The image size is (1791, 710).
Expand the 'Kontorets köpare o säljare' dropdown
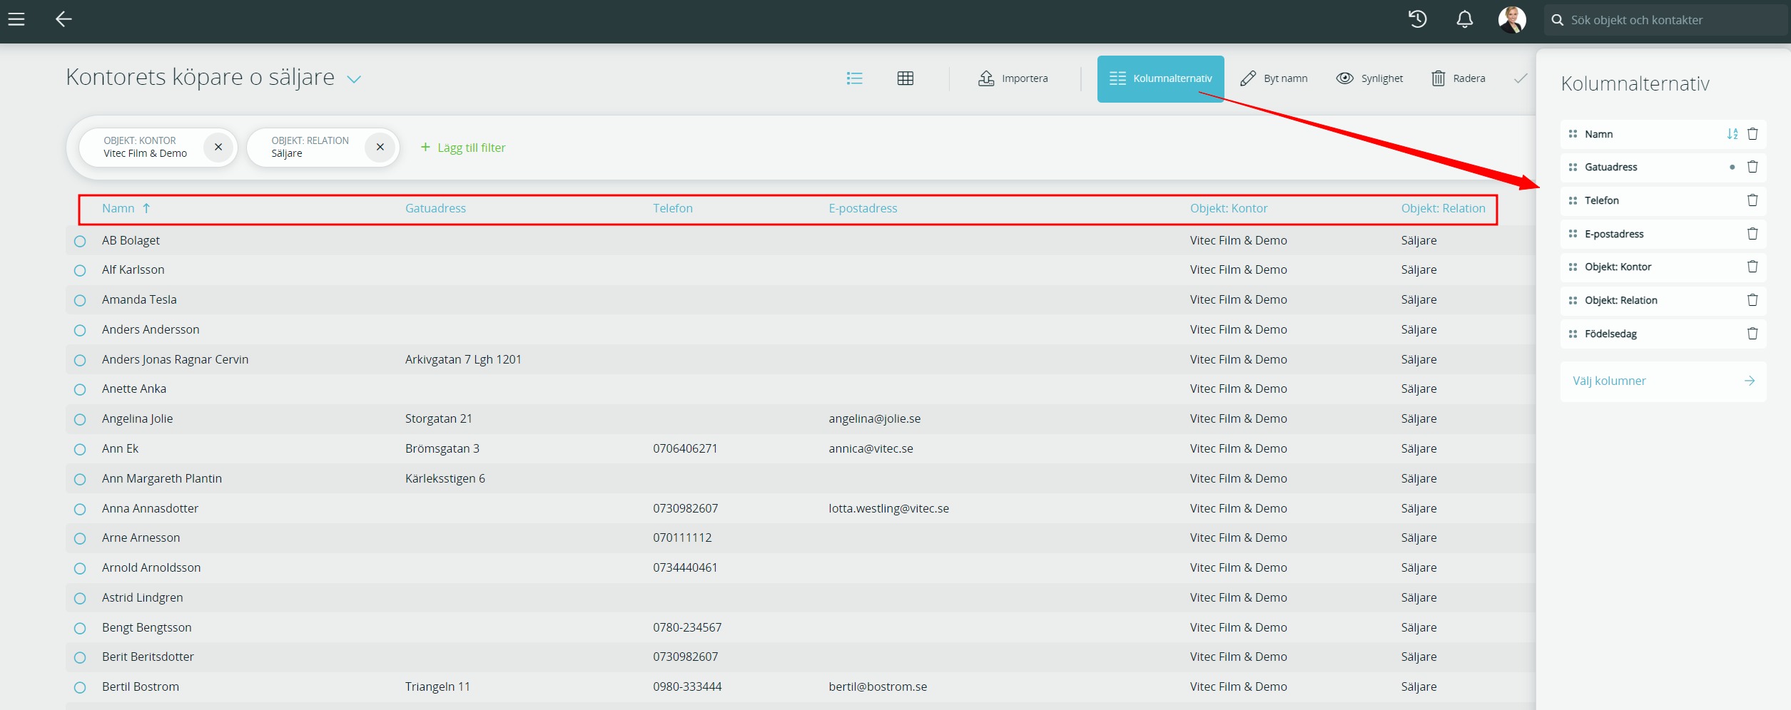click(x=354, y=79)
